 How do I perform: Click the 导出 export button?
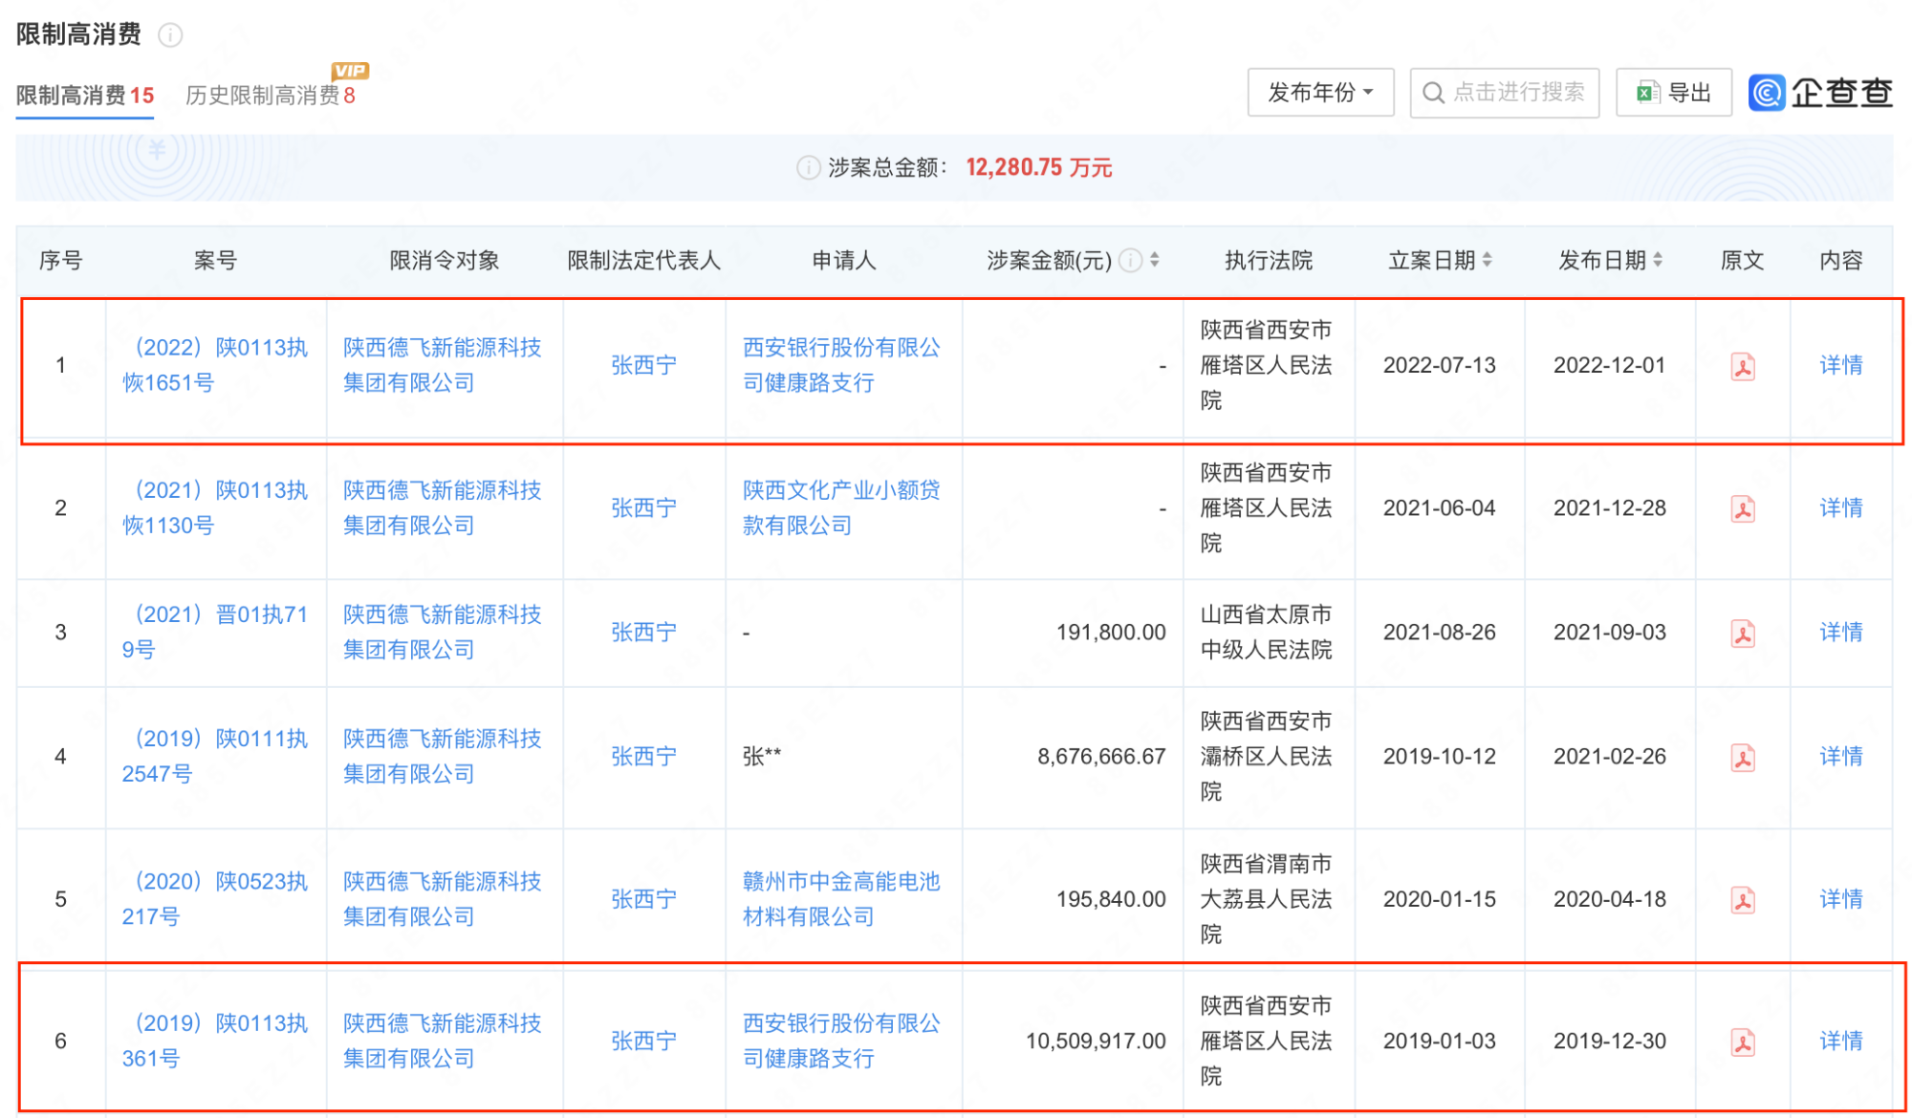[1673, 93]
